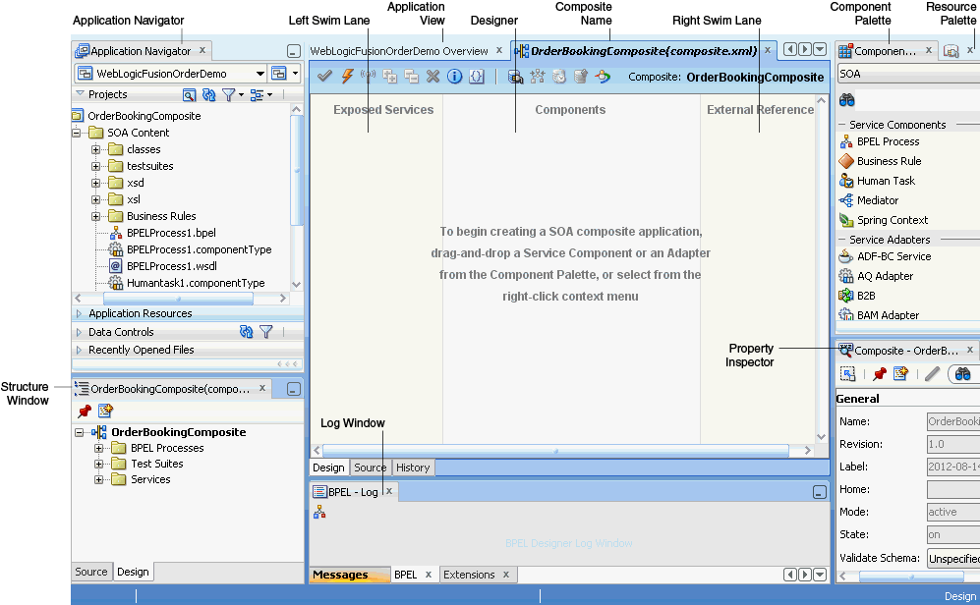
Task: Expand the classes folder
Action: pos(95,150)
